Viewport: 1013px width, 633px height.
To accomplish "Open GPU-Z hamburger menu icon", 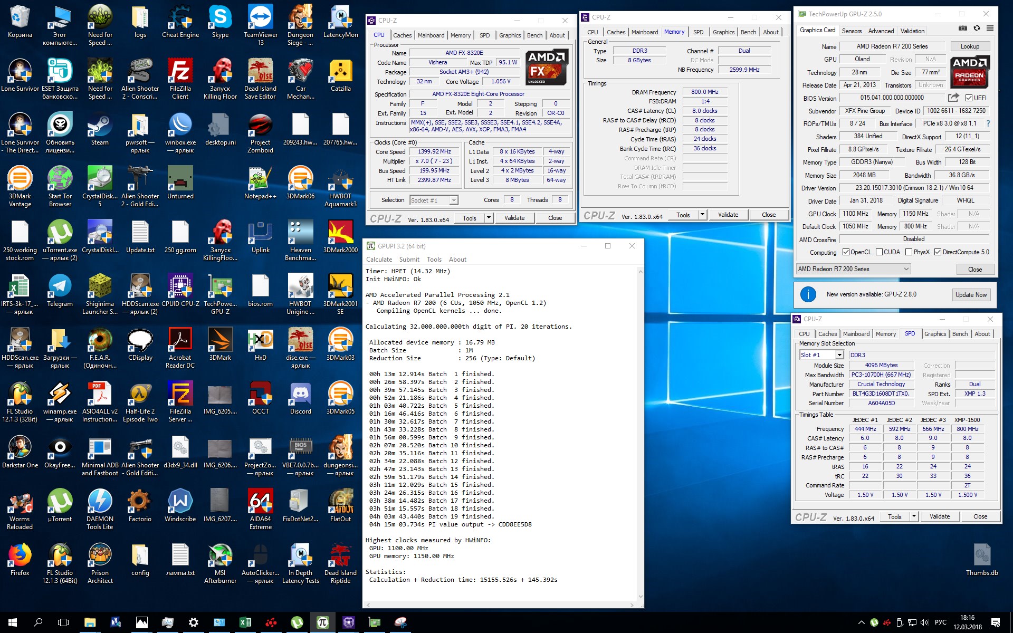I will point(990,28).
